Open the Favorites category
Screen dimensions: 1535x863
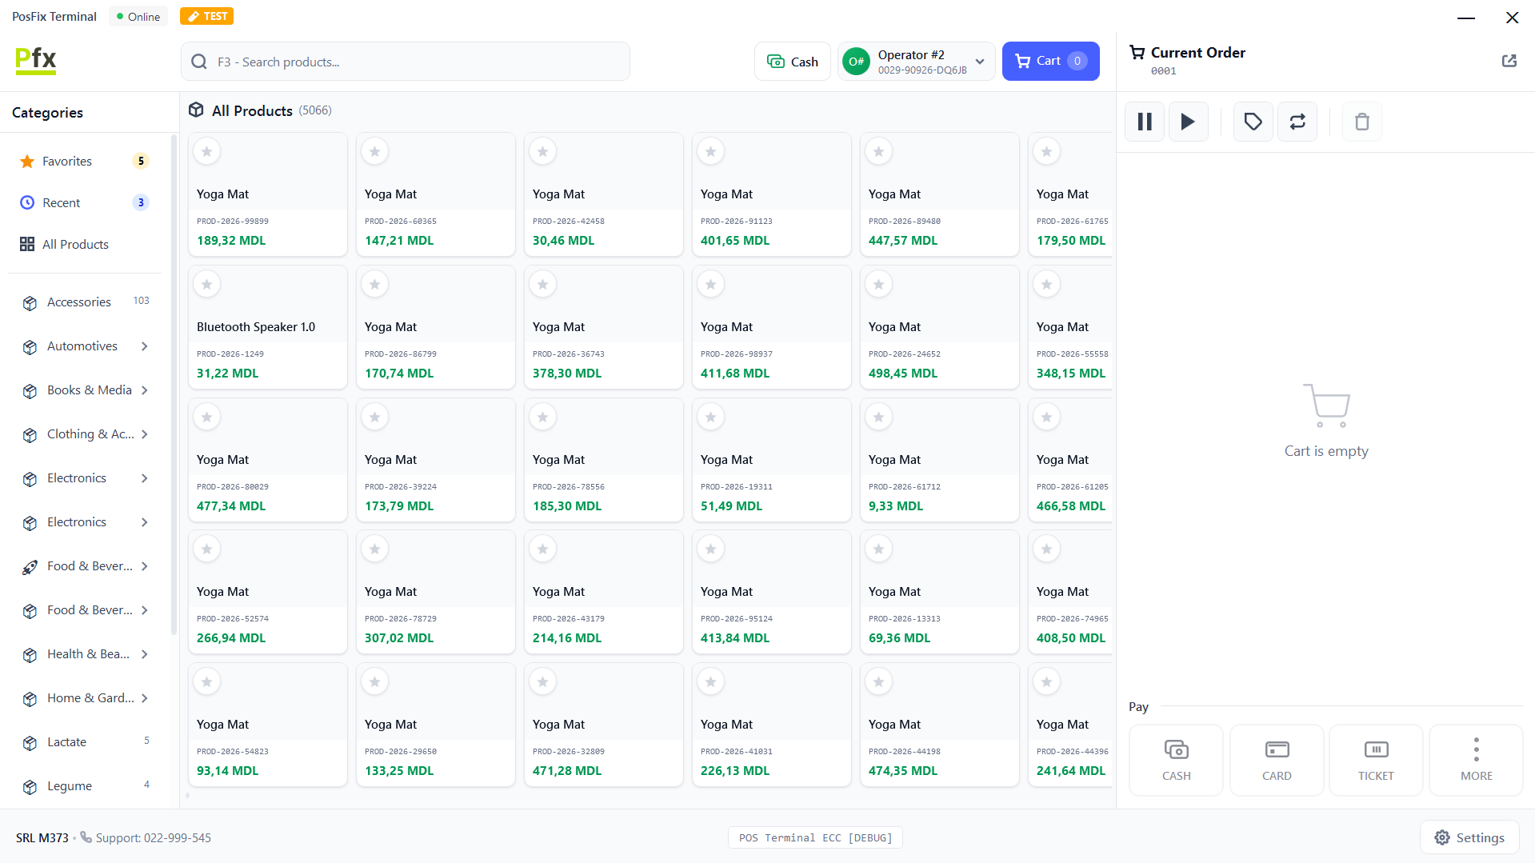[x=67, y=162]
